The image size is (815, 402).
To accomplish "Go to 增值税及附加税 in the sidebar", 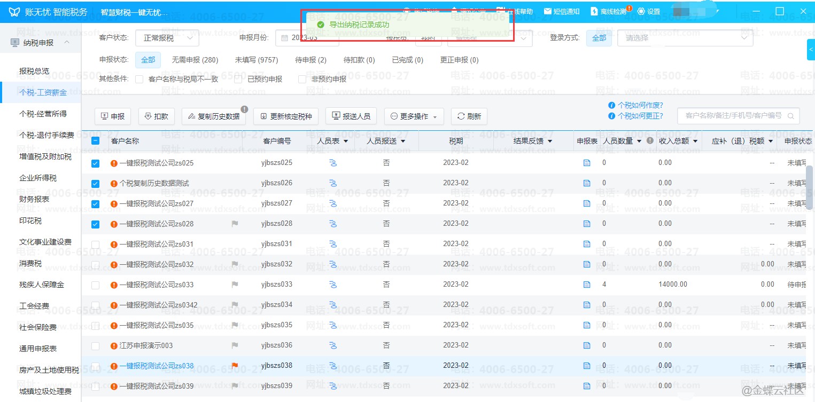I will (45, 156).
